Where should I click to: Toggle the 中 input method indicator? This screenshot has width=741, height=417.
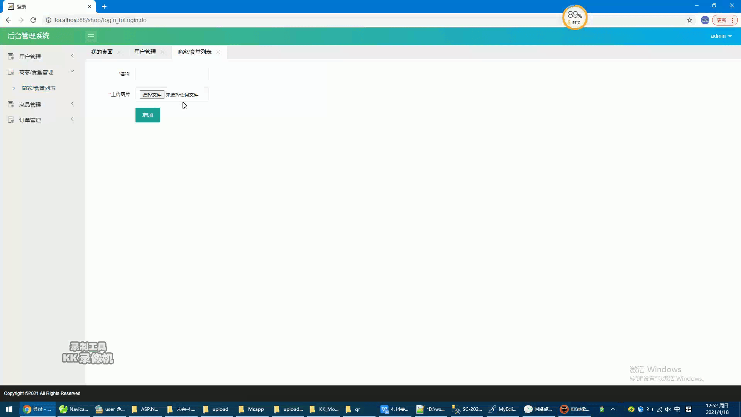(x=677, y=409)
